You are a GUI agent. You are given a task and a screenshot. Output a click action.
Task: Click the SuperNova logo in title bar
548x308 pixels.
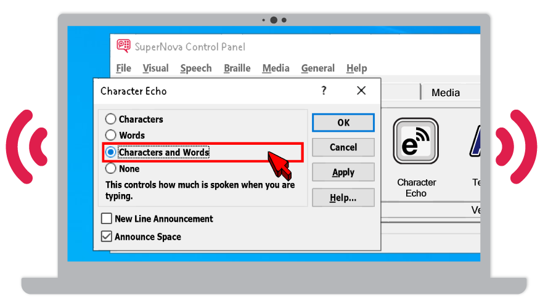point(123,46)
